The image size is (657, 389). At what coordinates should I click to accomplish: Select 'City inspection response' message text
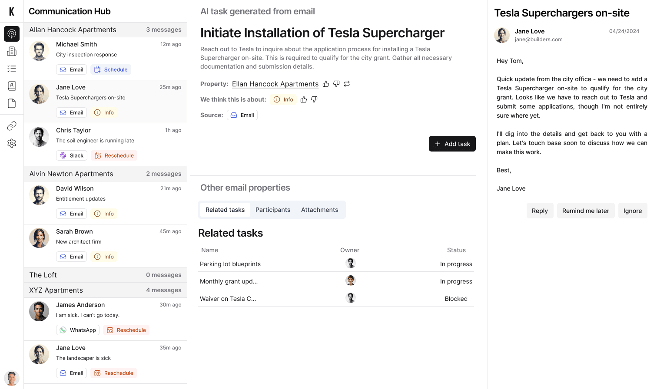[86, 55]
